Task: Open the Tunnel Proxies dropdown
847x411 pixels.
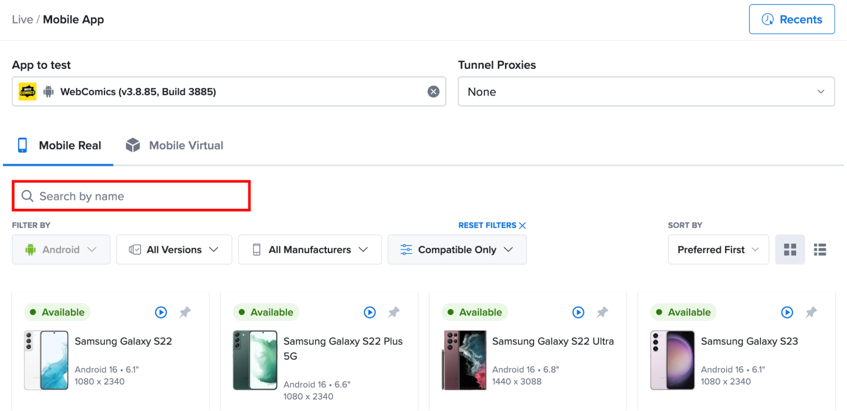Action: tap(646, 92)
